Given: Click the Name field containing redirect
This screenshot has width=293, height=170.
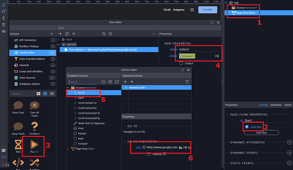Looking at the screenshot, I should [x=199, y=50].
